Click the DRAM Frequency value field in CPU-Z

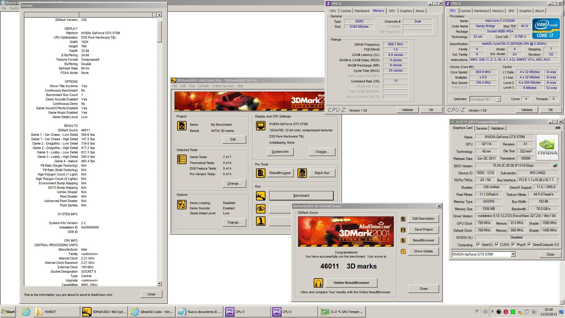395,44
